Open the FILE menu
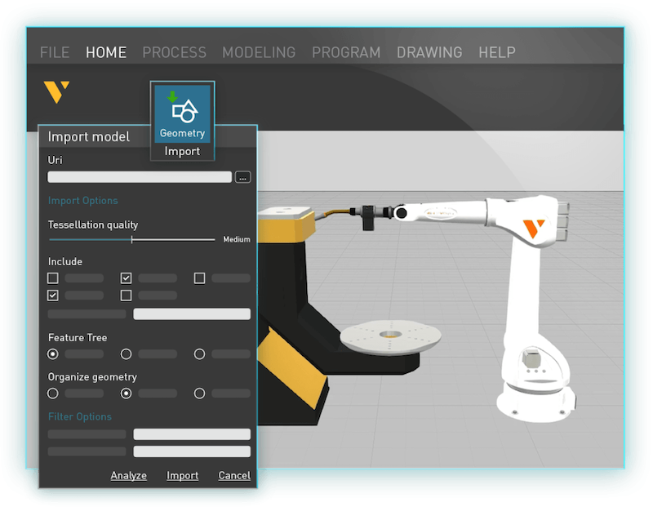653x529 pixels. [x=55, y=52]
